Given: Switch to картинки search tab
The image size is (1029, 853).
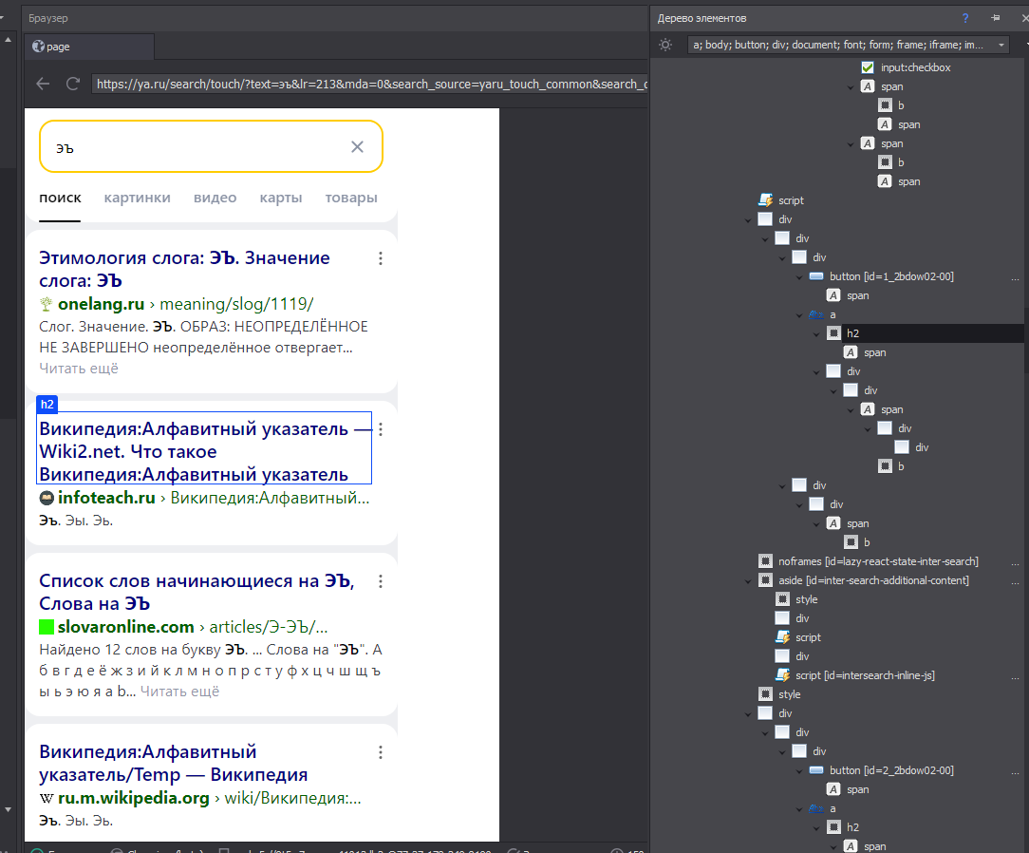Looking at the screenshot, I should coord(137,198).
